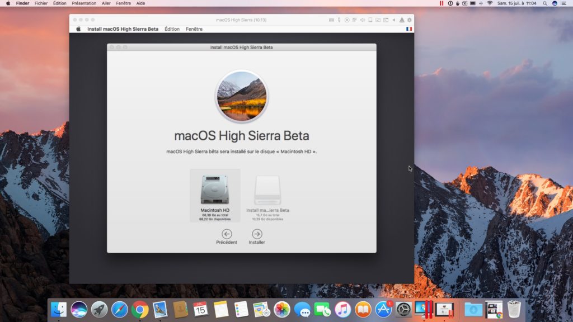
Task: Open Launchpad rocket icon
Action: pyautogui.click(x=100, y=310)
